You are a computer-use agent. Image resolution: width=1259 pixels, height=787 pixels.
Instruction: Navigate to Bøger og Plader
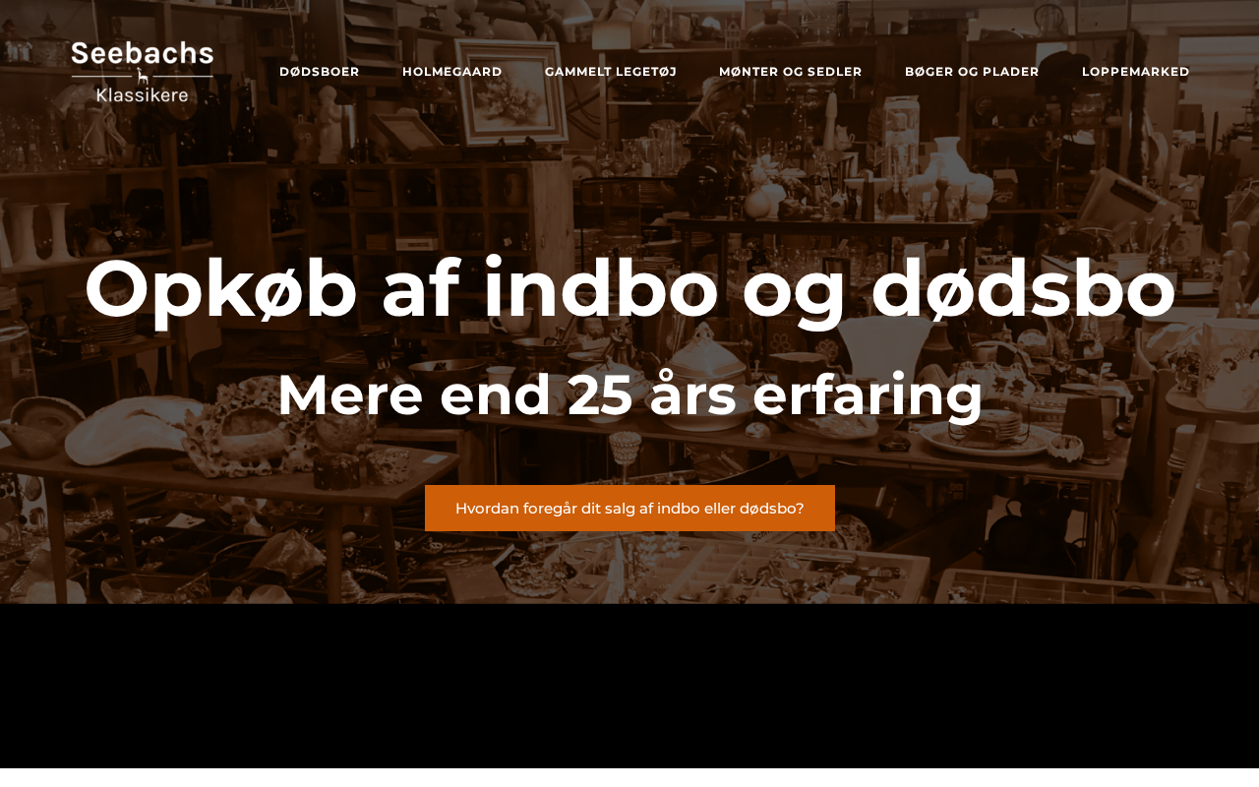point(972,72)
